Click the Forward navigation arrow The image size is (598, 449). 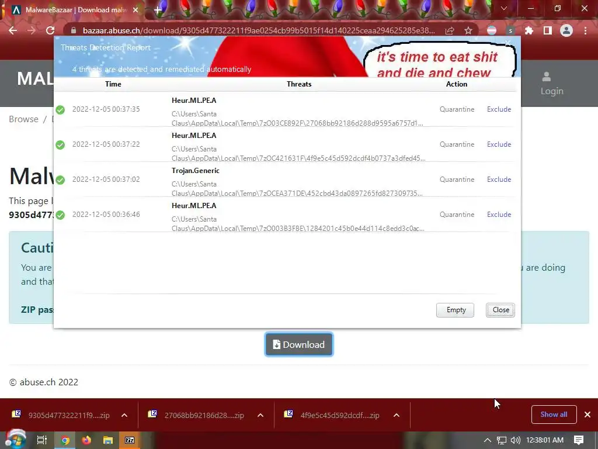[x=32, y=30]
